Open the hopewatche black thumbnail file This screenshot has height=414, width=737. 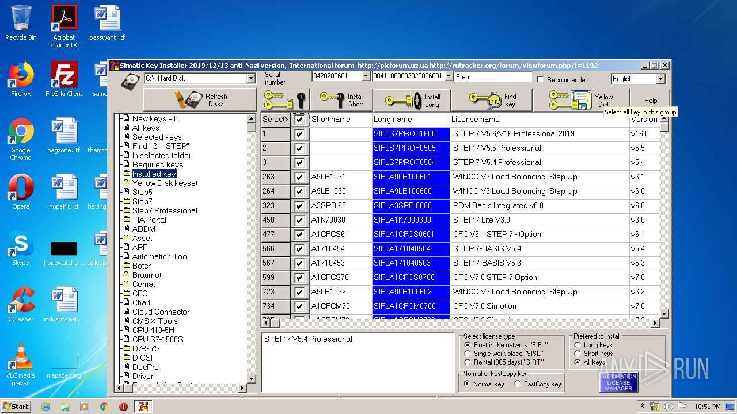click(x=64, y=253)
